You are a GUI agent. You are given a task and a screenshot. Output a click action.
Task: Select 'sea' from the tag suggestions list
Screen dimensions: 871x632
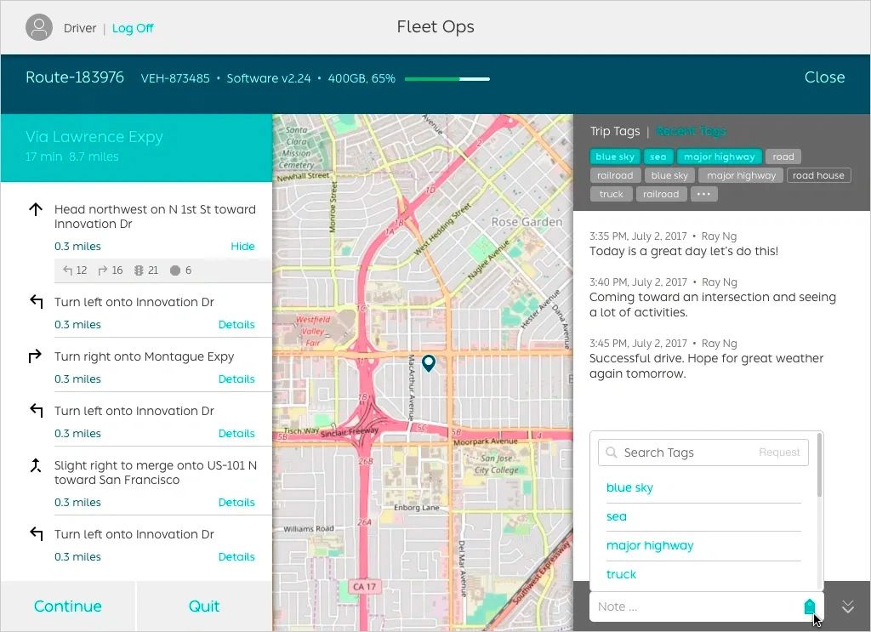coord(617,516)
